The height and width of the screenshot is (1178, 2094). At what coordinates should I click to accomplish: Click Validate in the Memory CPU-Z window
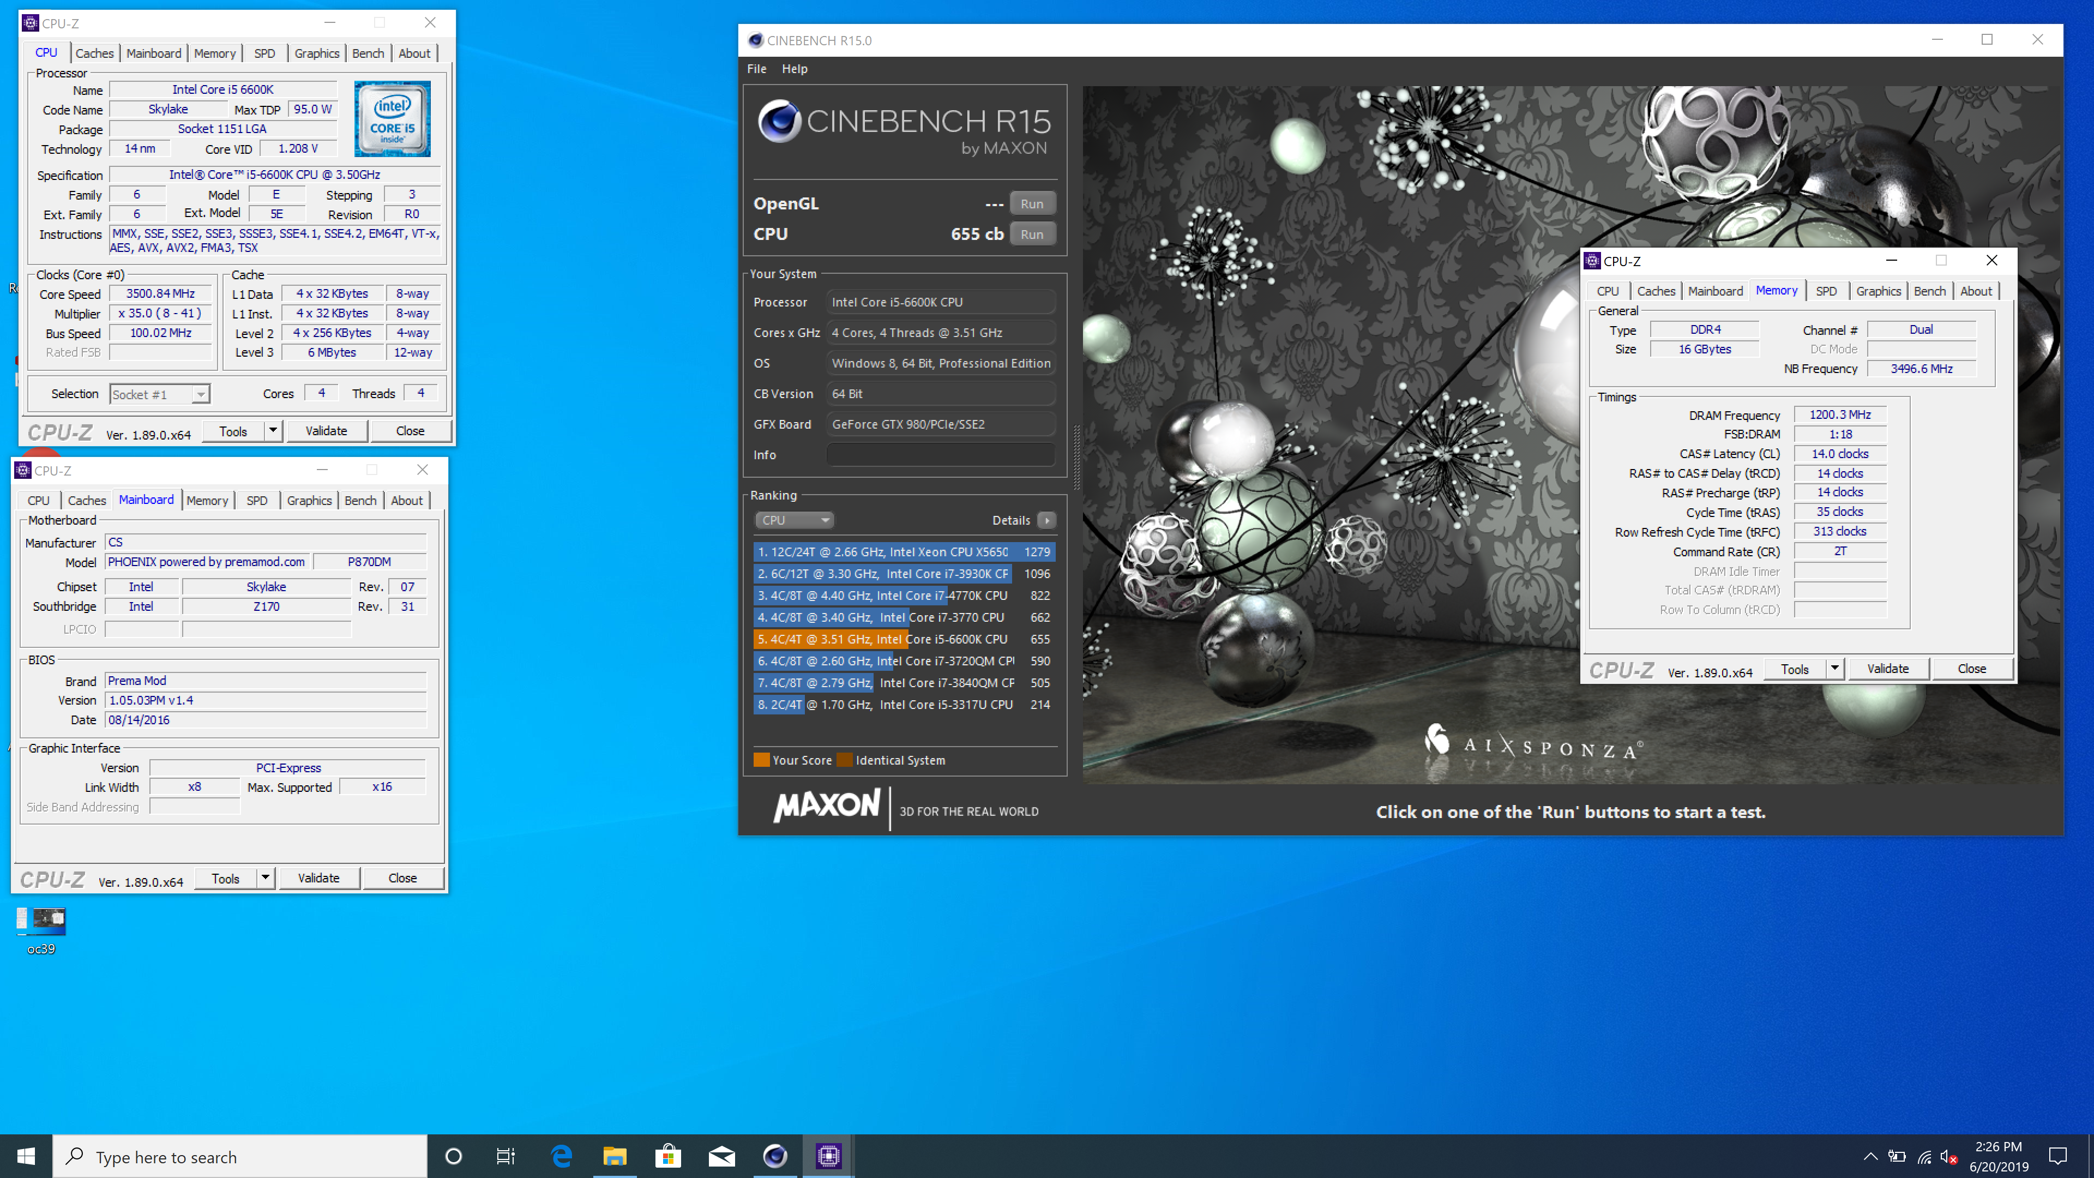[1887, 668]
